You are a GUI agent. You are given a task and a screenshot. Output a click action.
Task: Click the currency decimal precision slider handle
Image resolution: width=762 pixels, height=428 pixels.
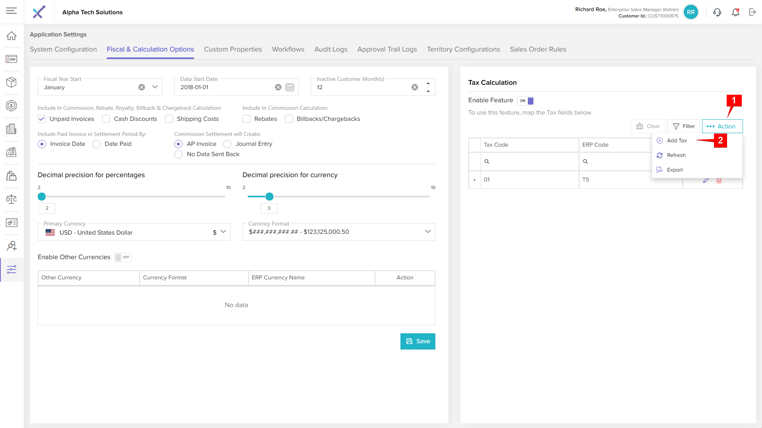(269, 197)
